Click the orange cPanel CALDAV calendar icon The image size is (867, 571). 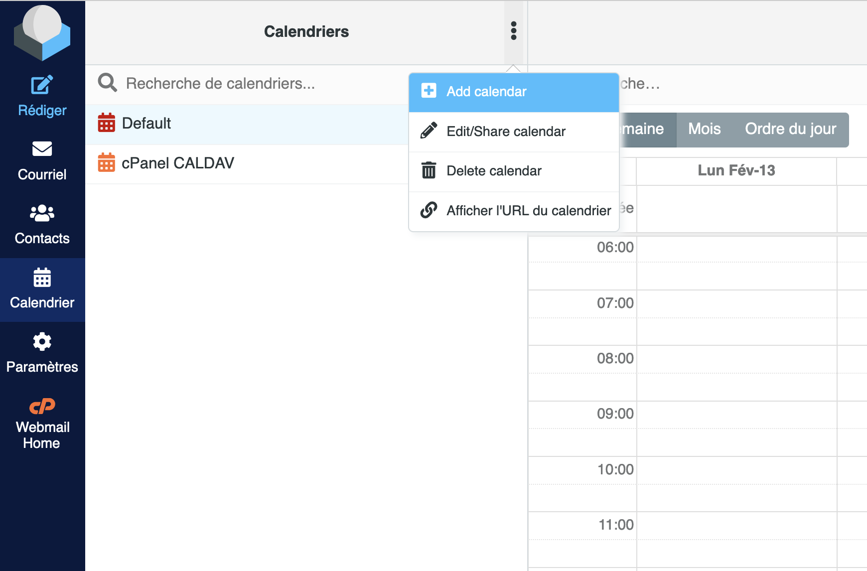(106, 162)
